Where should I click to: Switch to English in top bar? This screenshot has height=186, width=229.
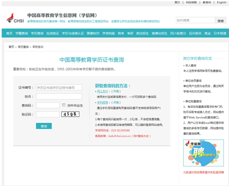221,3
